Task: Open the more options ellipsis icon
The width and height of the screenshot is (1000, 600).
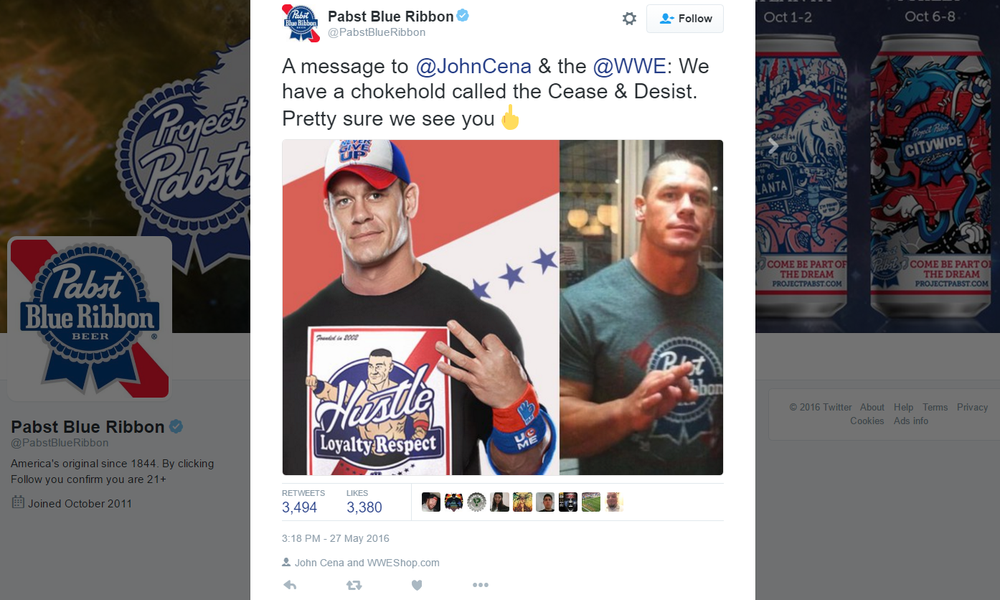Action: point(481,585)
